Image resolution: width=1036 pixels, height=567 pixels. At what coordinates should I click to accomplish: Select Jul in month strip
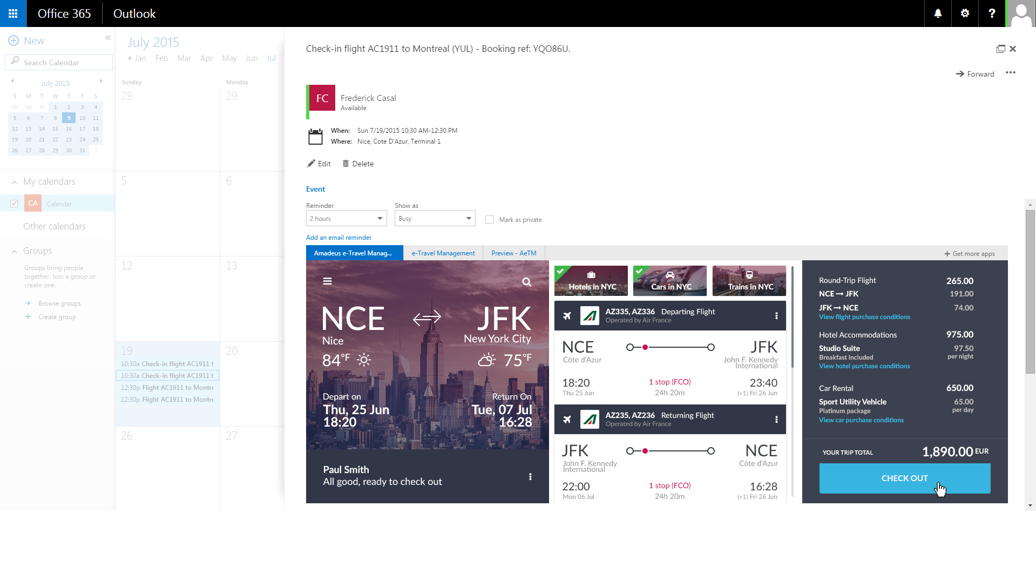click(271, 58)
